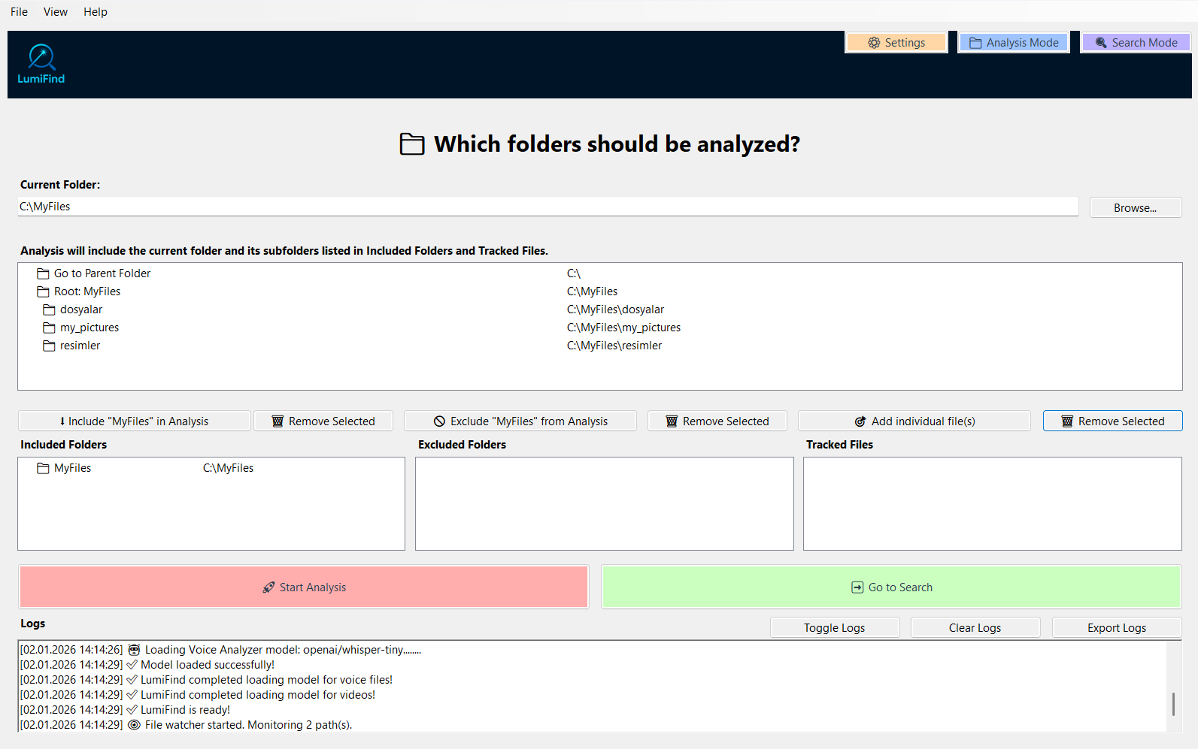Click the "LumiFind is ready!" log entry
This screenshot has height=749, width=1198.
(x=125, y=710)
